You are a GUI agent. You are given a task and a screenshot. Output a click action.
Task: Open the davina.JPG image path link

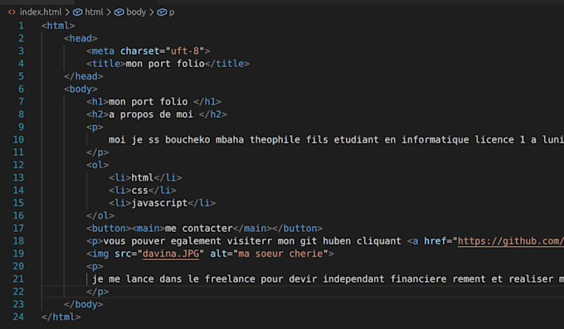point(171,254)
